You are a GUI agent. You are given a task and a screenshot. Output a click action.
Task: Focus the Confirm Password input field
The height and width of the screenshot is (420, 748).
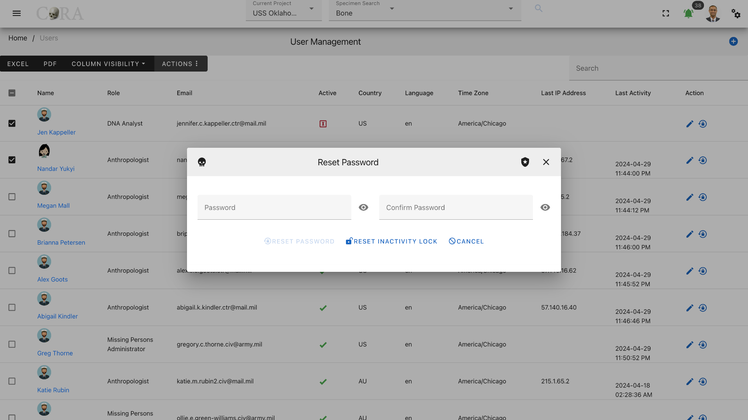(x=456, y=207)
